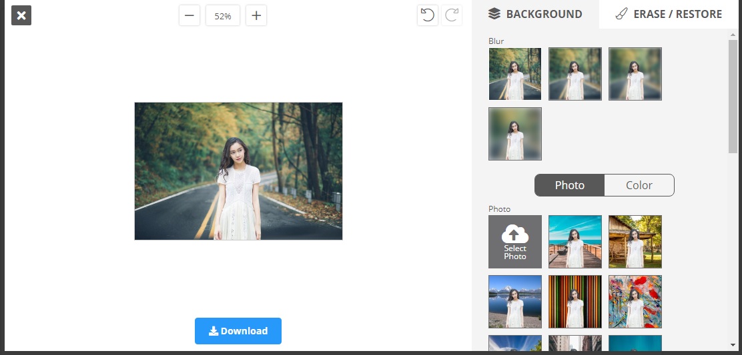This screenshot has height=355, width=742.
Task: Select the no-blur original background thumbnail
Action: pos(515,74)
